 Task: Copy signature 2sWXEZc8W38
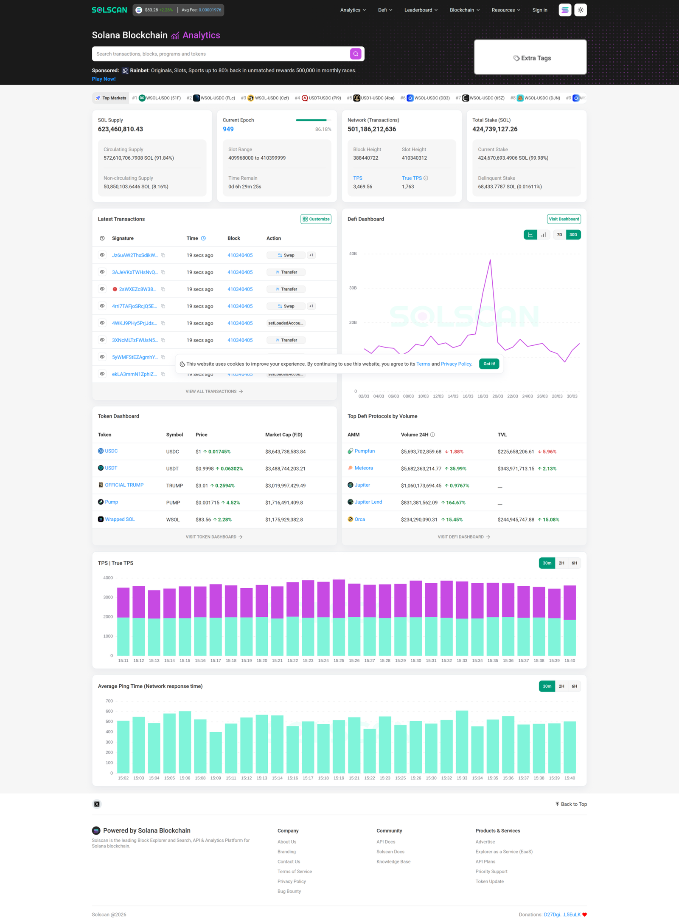click(163, 289)
